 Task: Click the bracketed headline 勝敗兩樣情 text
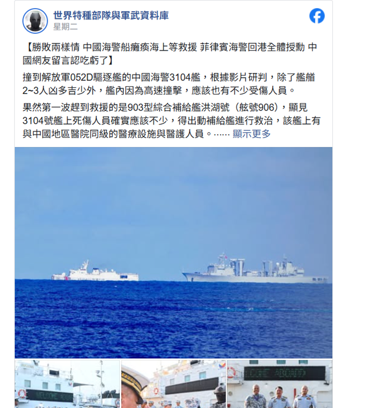pyautogui.click(x=170, y=54)
